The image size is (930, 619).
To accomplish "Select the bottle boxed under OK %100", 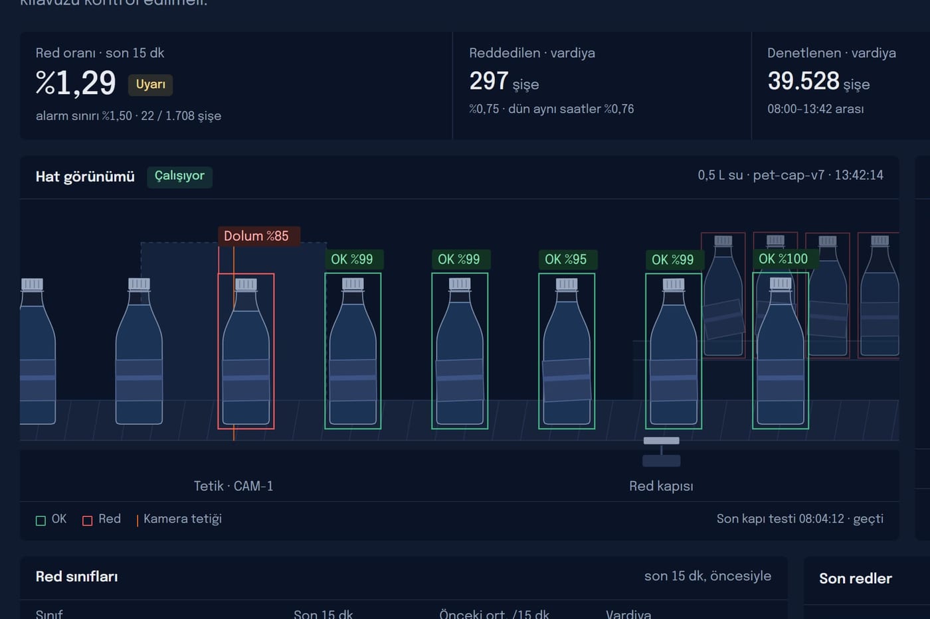I will pyautogui.click(x=781, y=351).
